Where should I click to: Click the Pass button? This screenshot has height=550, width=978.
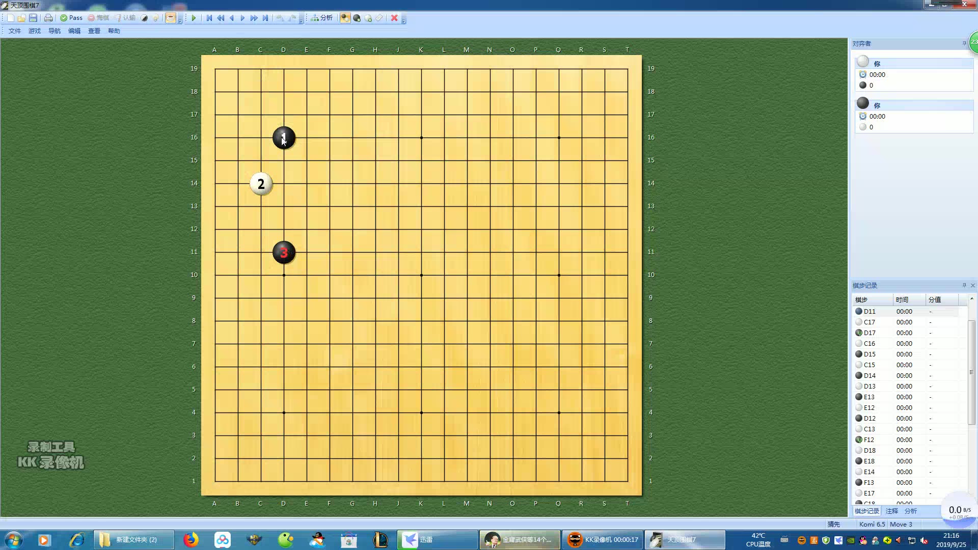pyautogui.click(x=71, y=18)
